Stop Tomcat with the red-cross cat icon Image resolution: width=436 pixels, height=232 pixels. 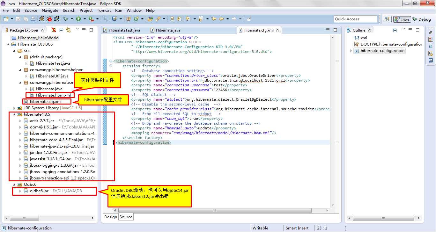[x=49, y=19]
